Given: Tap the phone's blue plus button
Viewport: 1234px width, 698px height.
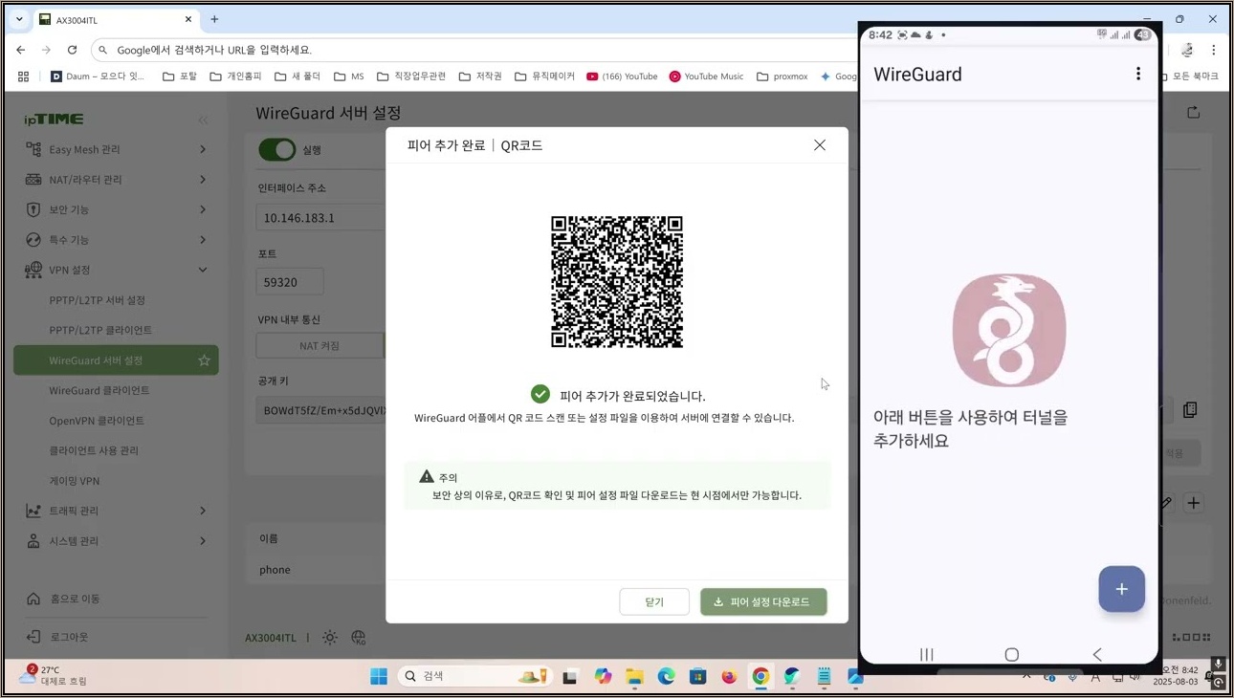Looking at the screenshot, I should [1121, 589].
